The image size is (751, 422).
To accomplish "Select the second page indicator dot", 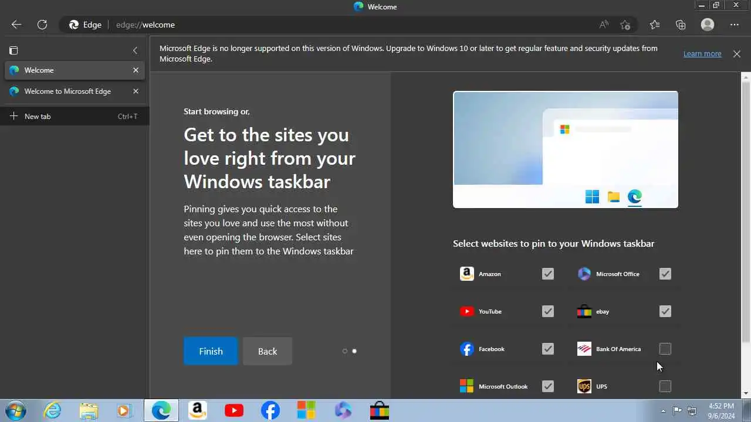I will pos(354,351).
